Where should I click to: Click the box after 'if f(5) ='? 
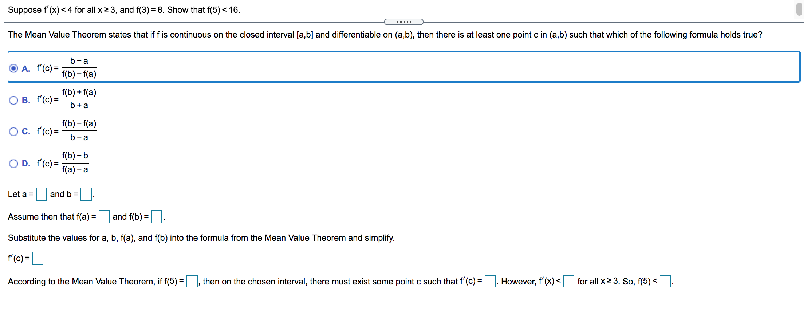192,281
